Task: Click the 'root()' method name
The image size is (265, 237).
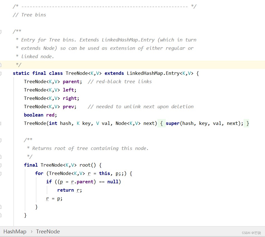Action: tap(88, 165)
